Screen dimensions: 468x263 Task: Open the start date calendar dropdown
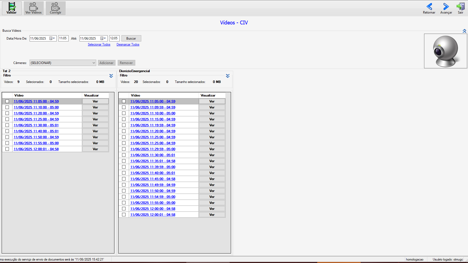pos(52,39)
